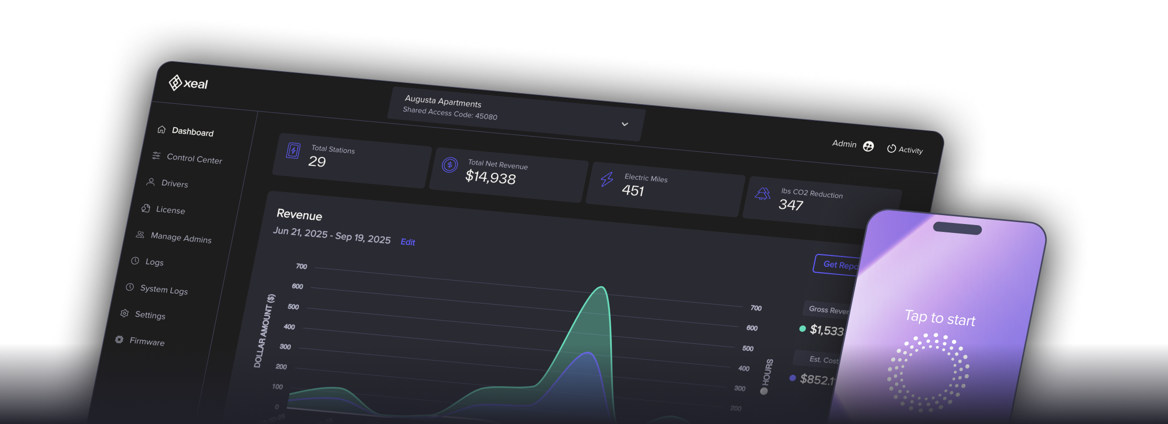
Task: Click the Logs clock icon
Action: [135, 260]
